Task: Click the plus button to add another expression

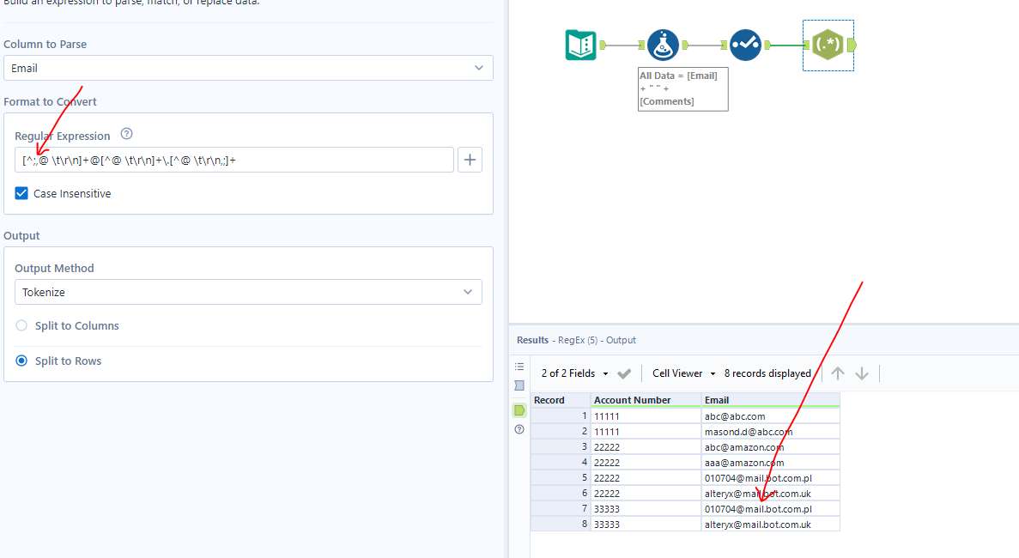Action: 470,159
